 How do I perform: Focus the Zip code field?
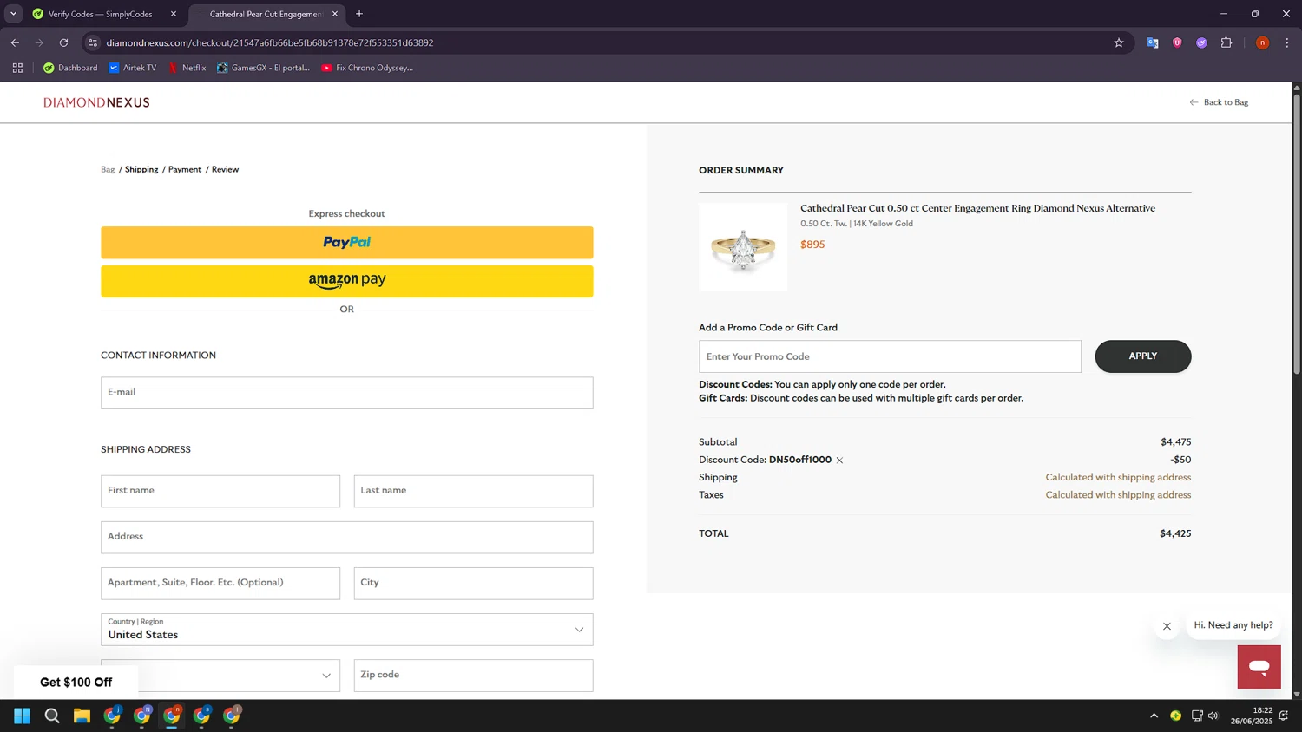474,675
